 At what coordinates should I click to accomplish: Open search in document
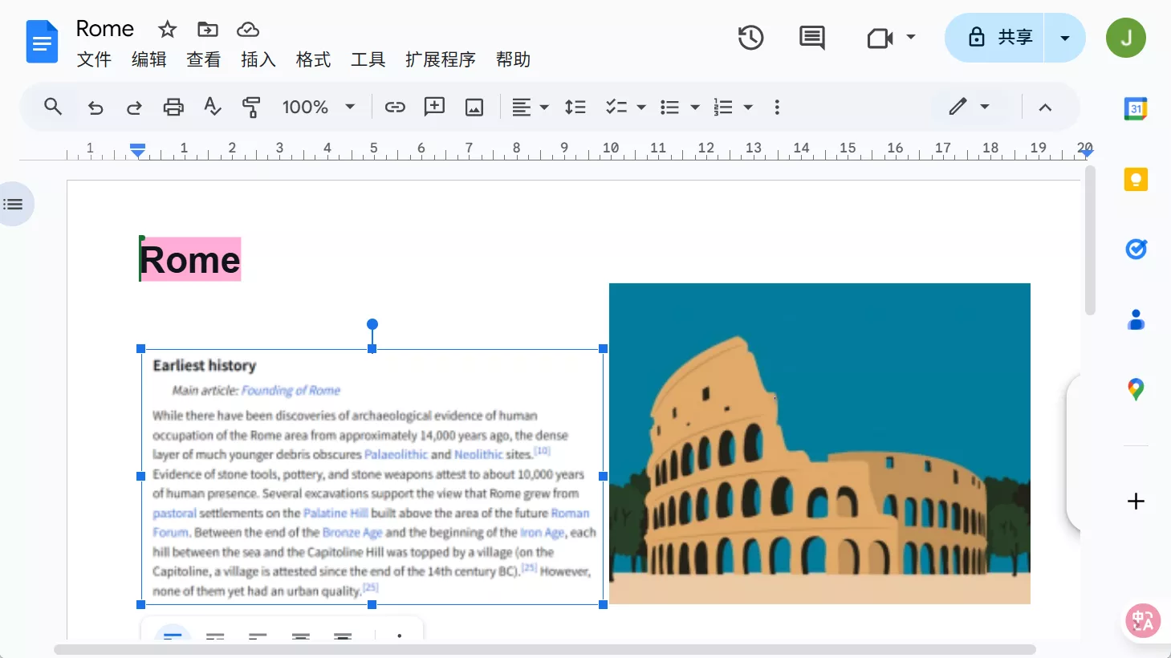(x=52, y=106)
